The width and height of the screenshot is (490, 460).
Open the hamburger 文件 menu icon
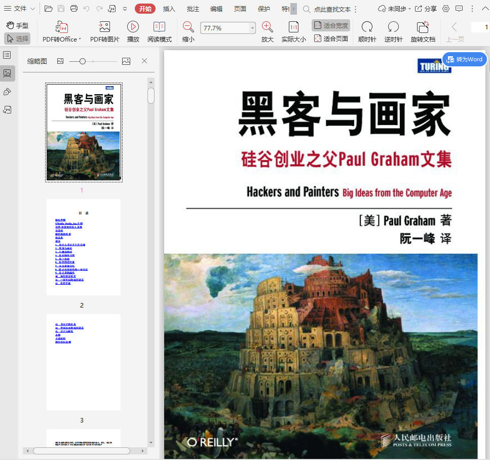coord(8,9)
